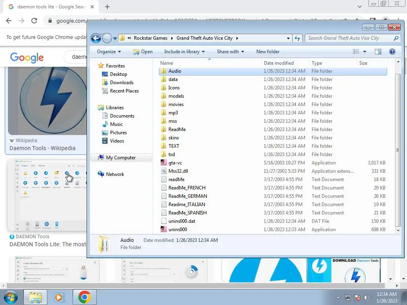This screenshot has height=305, width=407.
Task: Sort by Date modified column header
Action: (285, 63)
